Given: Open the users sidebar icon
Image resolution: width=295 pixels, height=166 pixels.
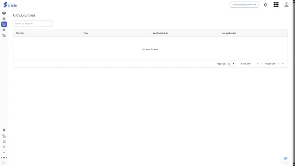Looking at the screenshot, I should (x=4, y=35).
